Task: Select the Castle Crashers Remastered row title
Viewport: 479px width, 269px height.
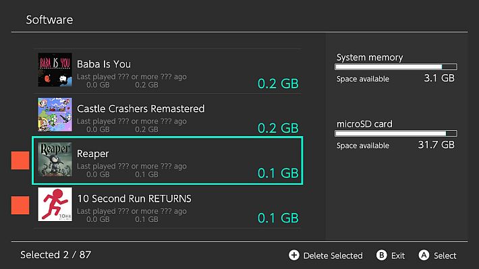Action: (x=141, y=109)
